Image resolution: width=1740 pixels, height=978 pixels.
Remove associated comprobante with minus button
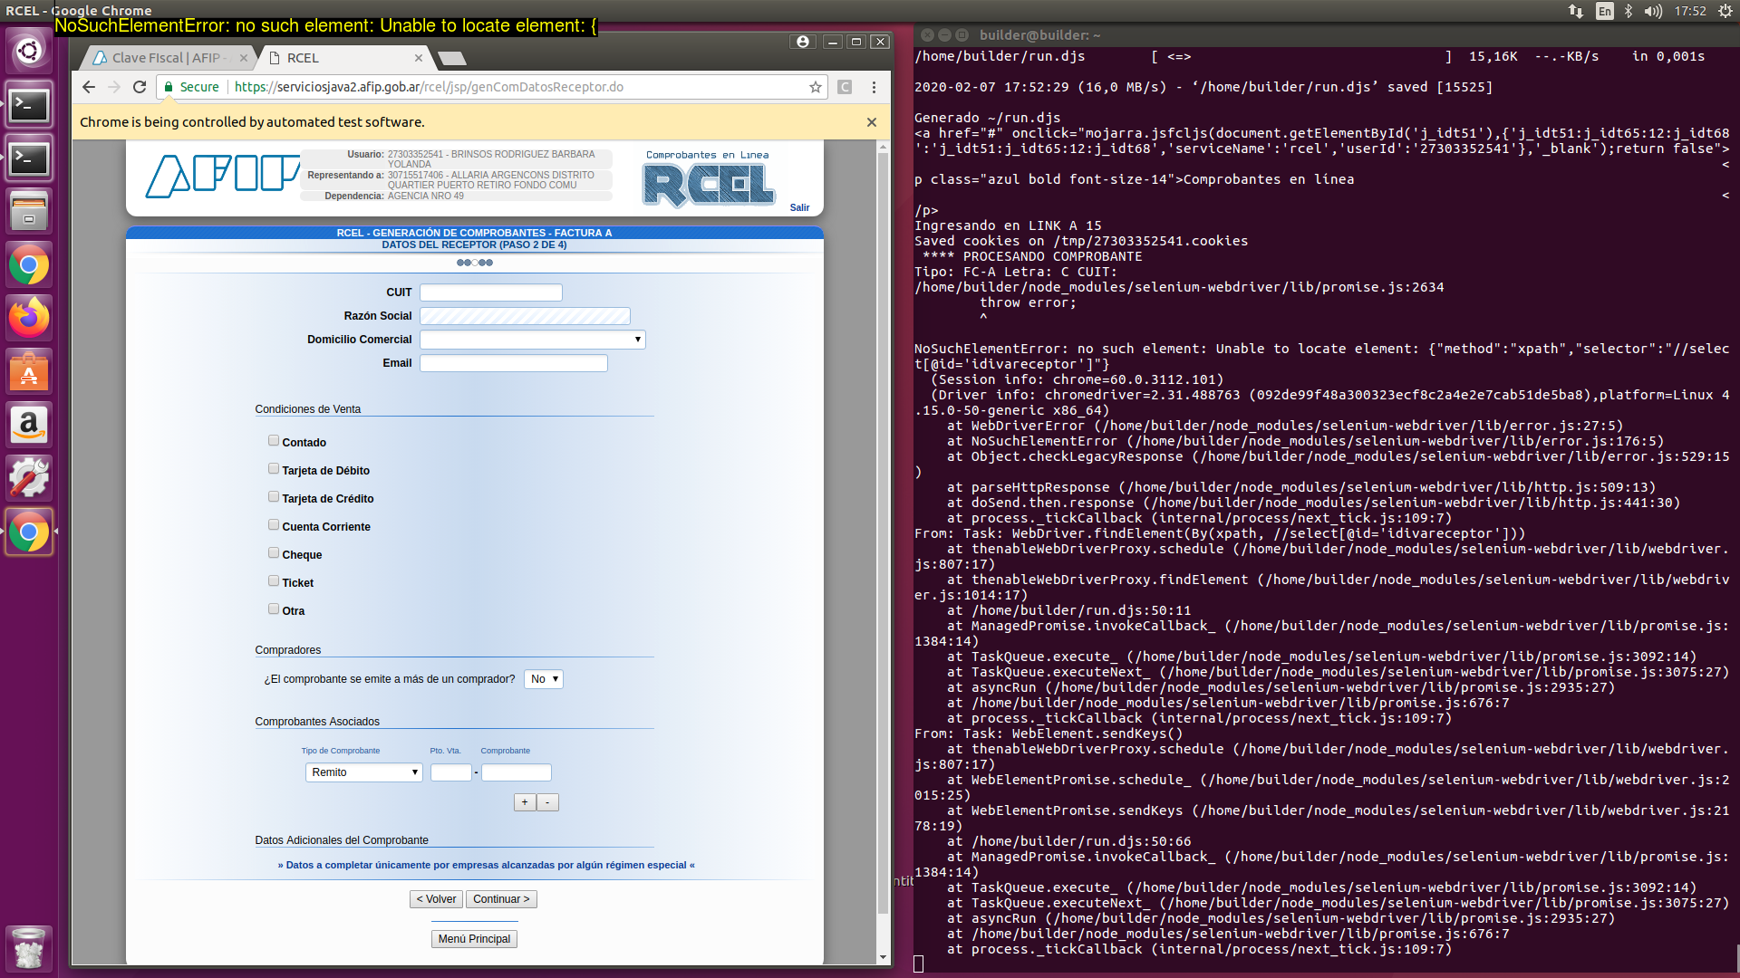point(547,802)
